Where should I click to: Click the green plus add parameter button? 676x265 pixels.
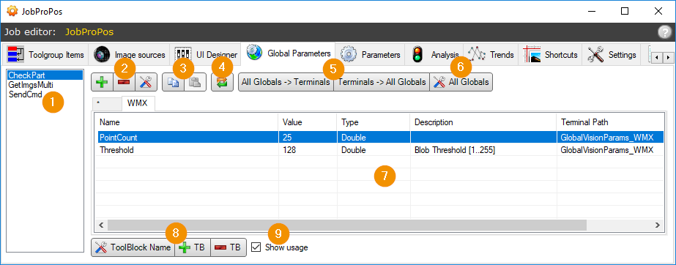(103, 82)
